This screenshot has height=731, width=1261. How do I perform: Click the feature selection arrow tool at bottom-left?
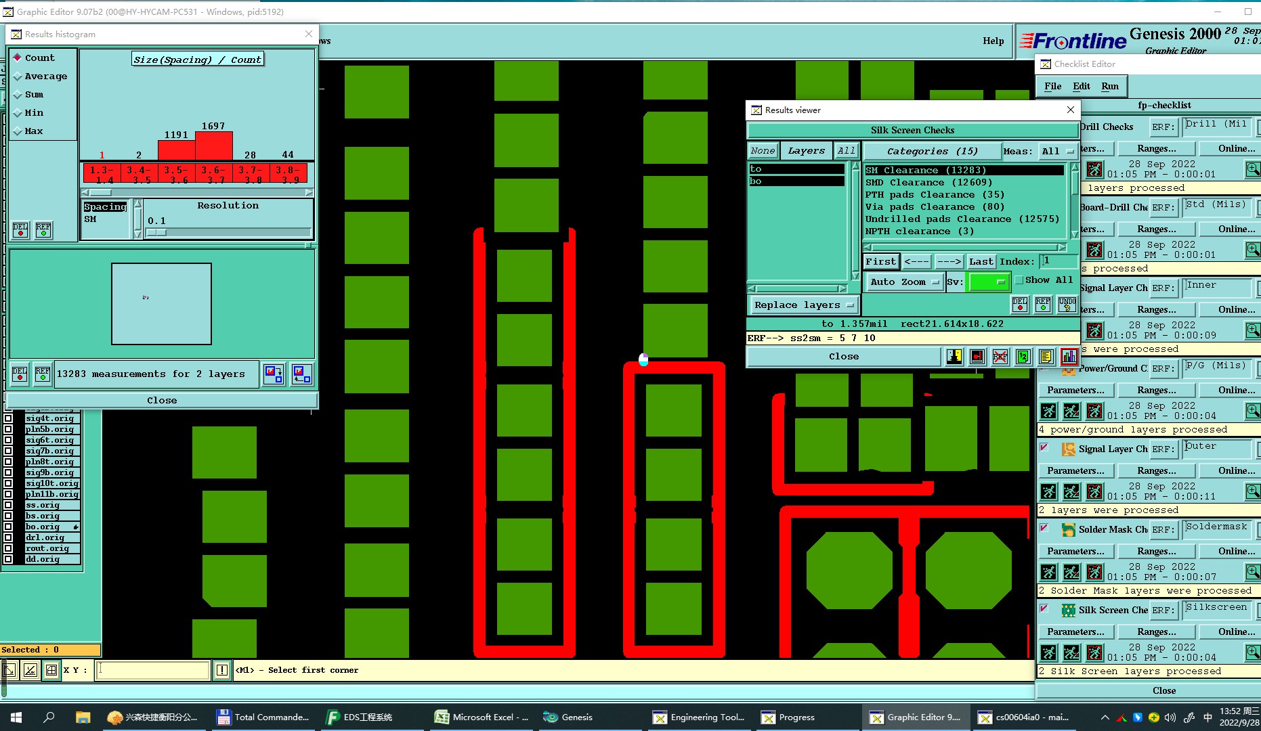(9, 670)
